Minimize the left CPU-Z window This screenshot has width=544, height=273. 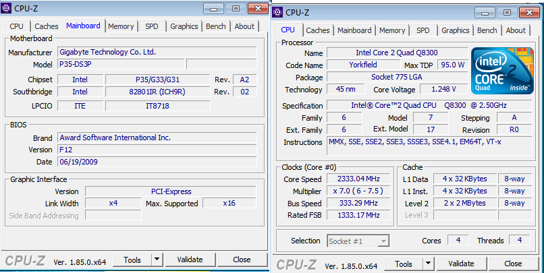pyautogui.click(x=213, y=9)
